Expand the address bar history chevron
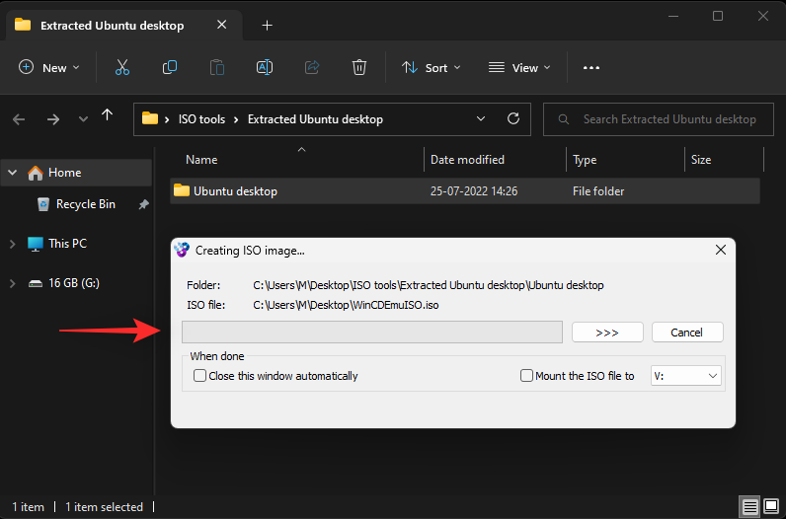Screen dimensions: 786x519 coord(481,118)
